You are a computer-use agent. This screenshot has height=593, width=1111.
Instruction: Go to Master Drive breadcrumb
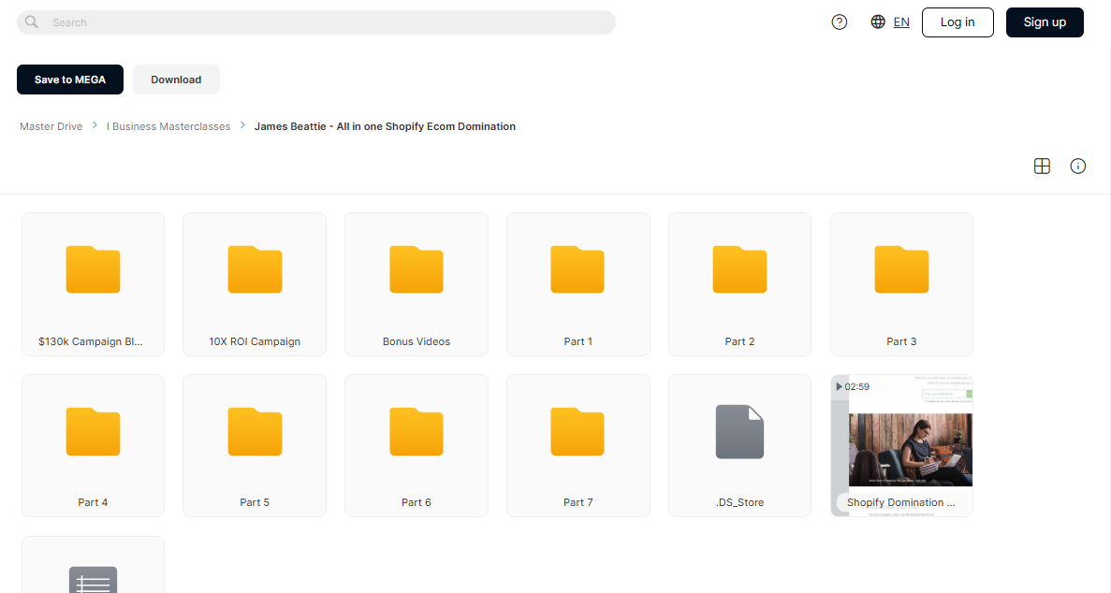(51, 126)
